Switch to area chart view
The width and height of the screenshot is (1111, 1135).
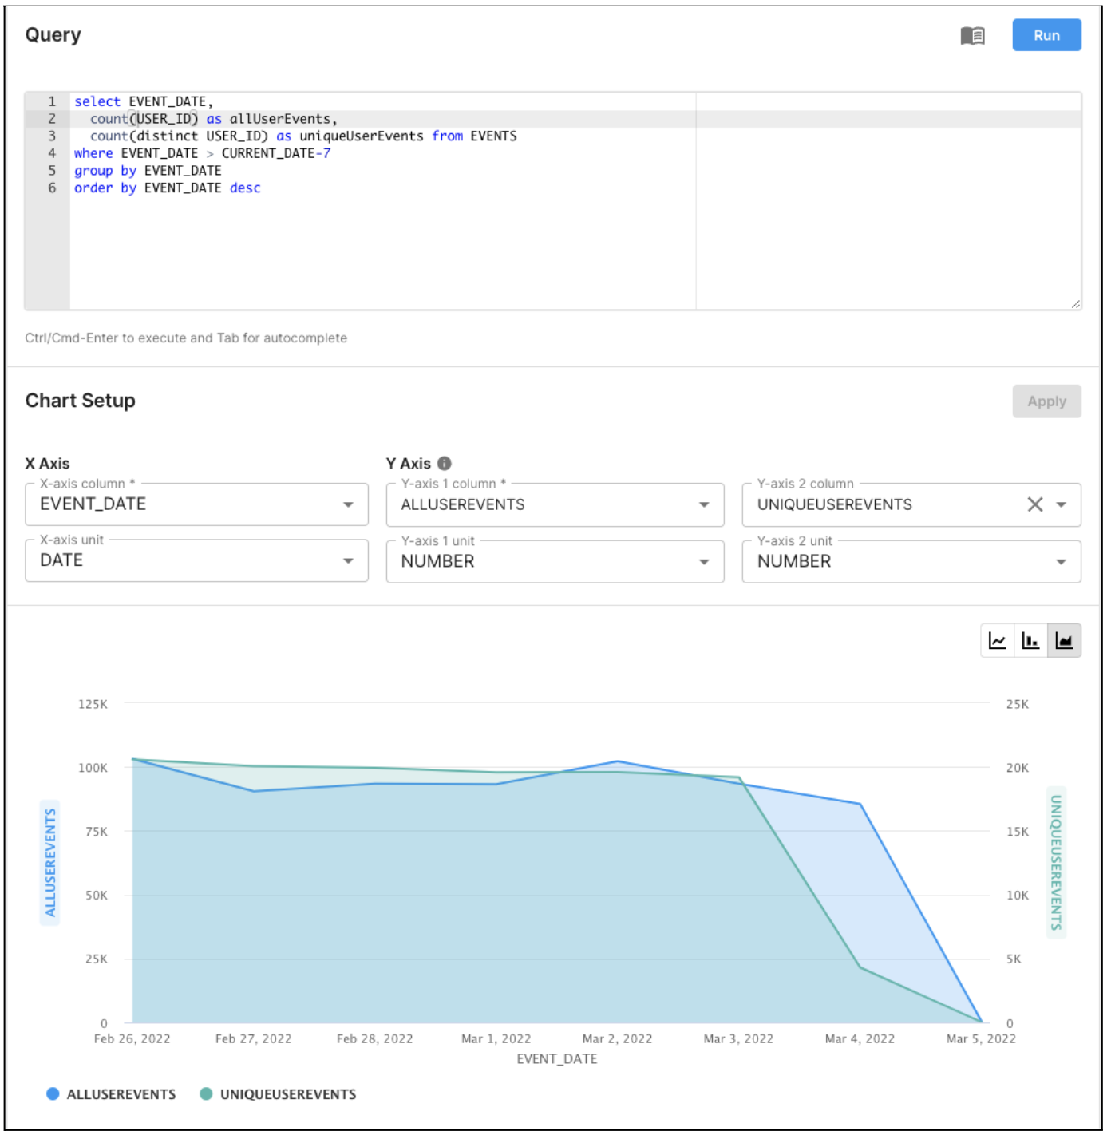click(x=1064, y=641)
